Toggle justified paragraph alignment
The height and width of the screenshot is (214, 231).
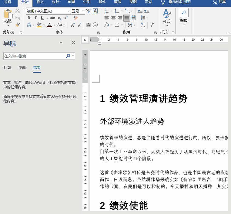point(126,18)
